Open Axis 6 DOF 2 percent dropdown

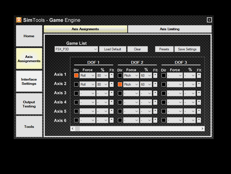point(146,120)
